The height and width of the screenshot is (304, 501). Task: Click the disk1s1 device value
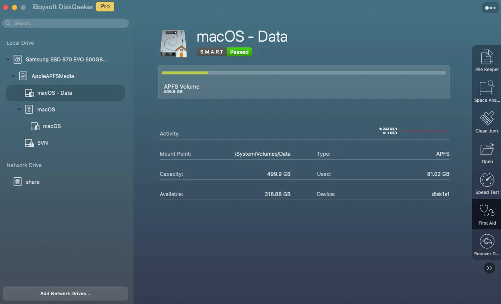click(440, 194)
